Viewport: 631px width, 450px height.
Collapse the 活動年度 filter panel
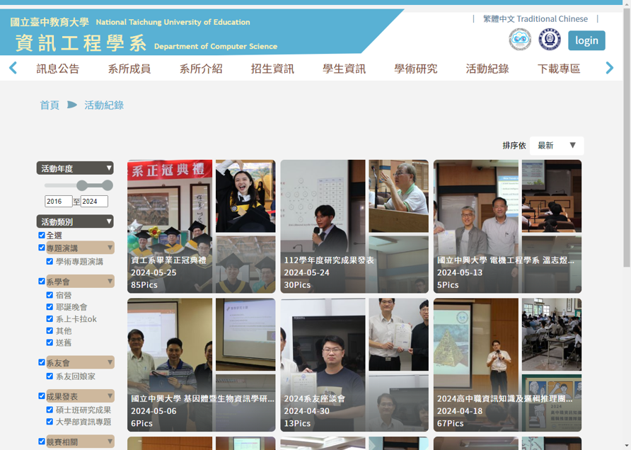point(75,168)
